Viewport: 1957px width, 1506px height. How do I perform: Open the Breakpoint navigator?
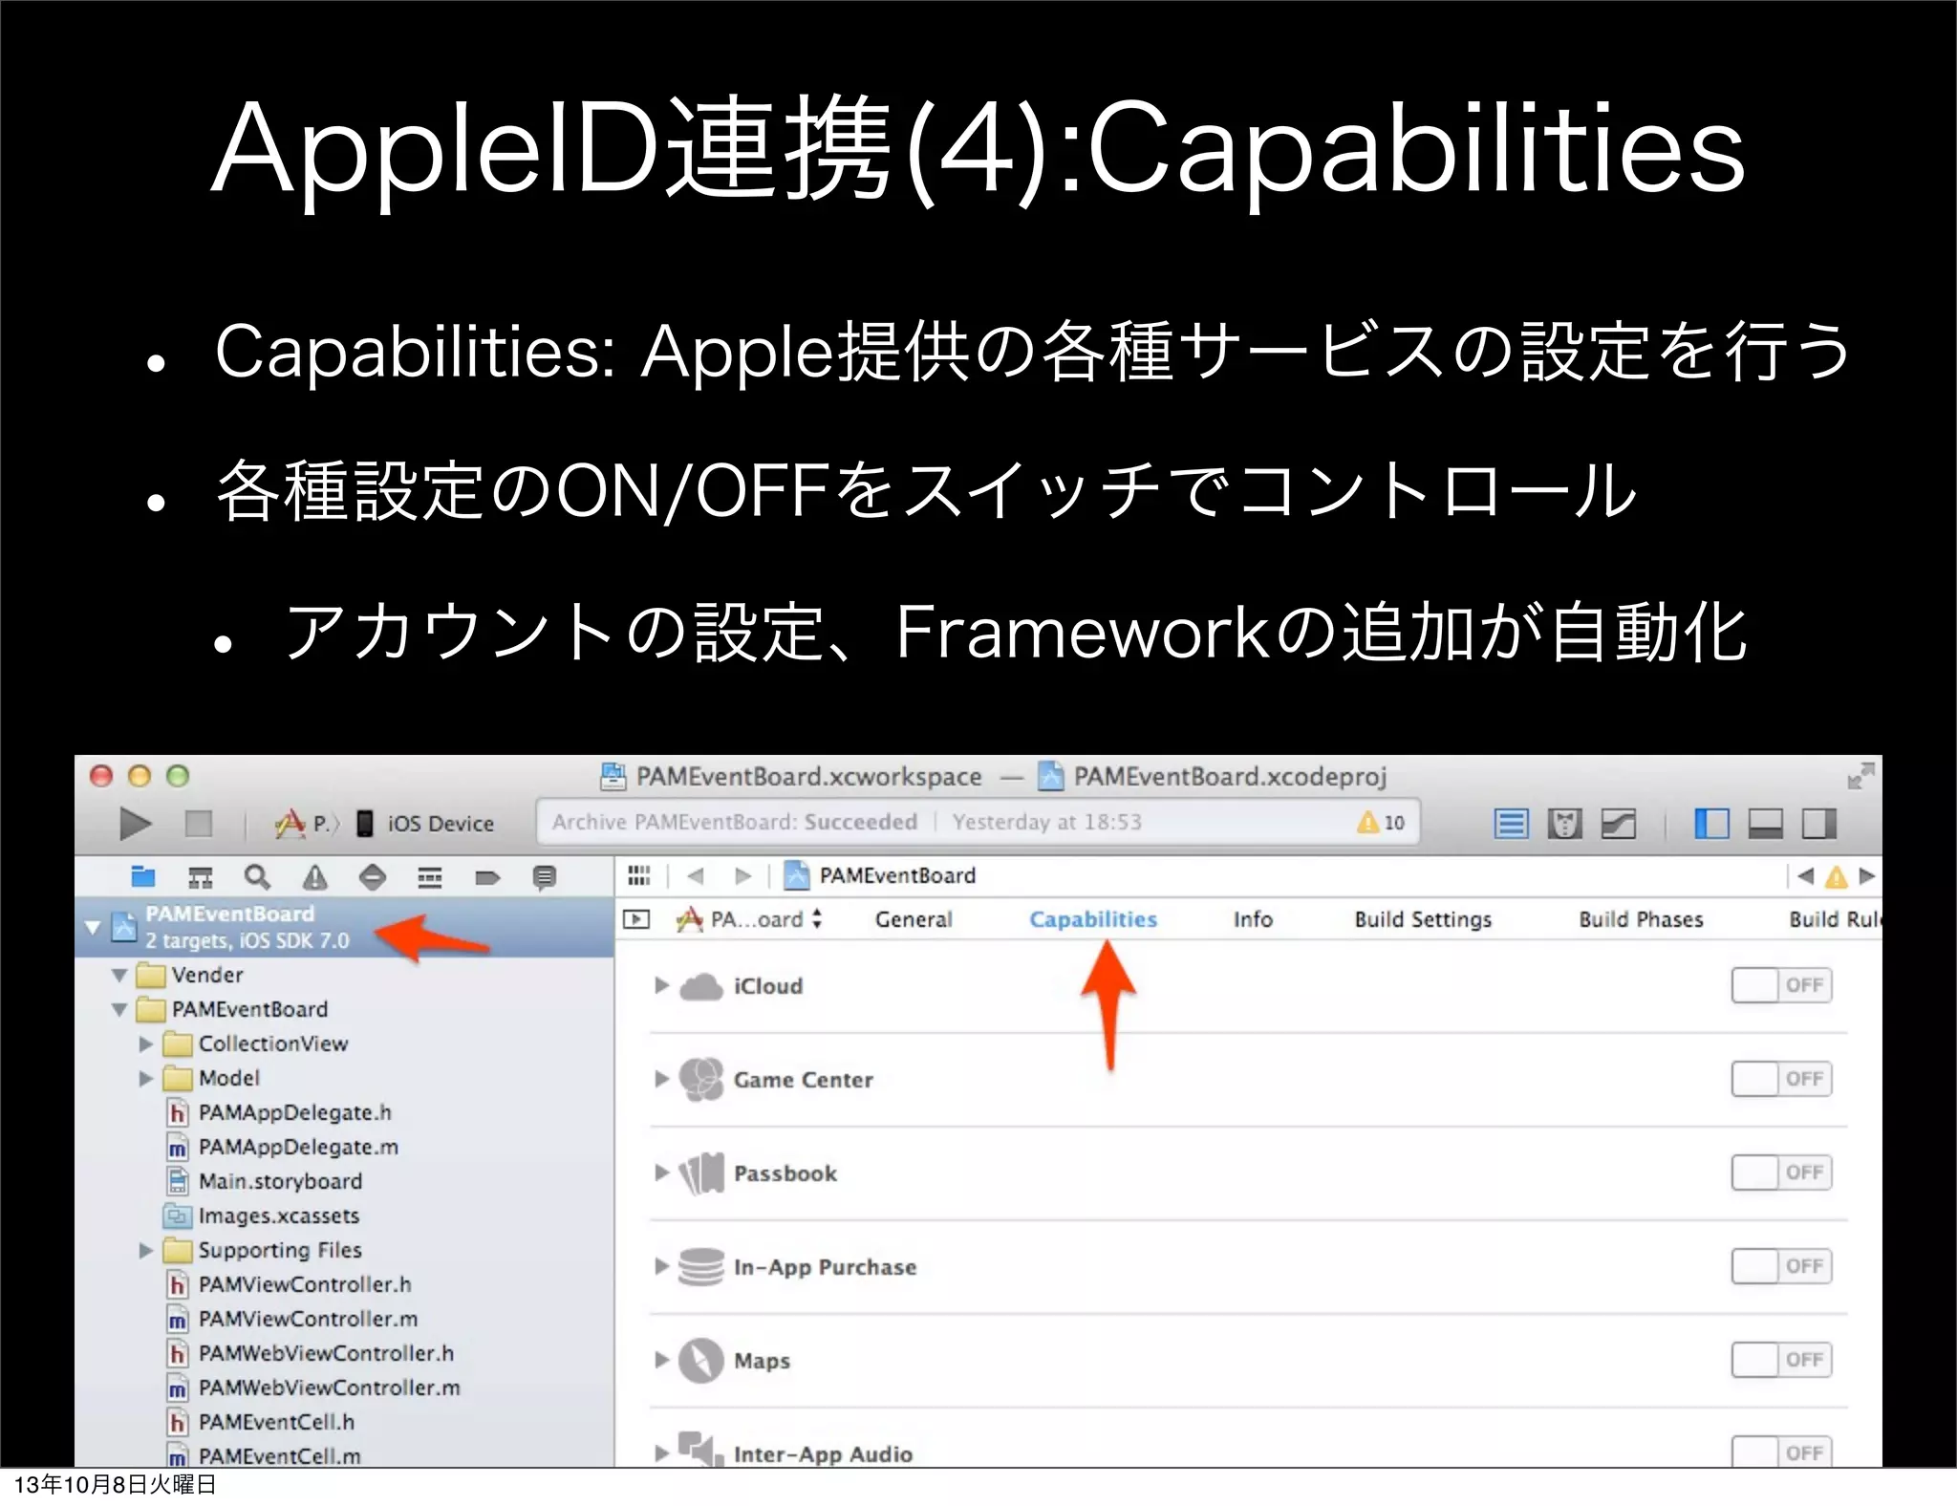[x=487, y=877]
